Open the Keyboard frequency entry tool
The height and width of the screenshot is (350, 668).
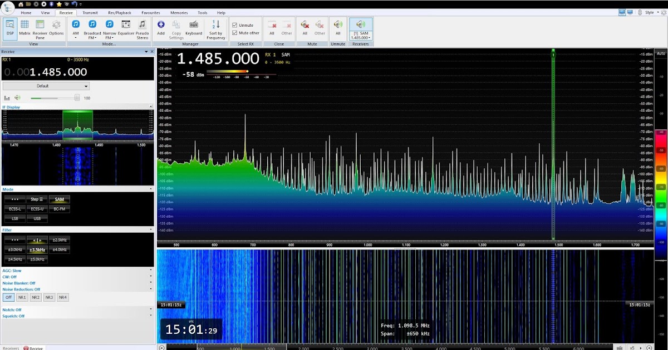tap(193, 27)
